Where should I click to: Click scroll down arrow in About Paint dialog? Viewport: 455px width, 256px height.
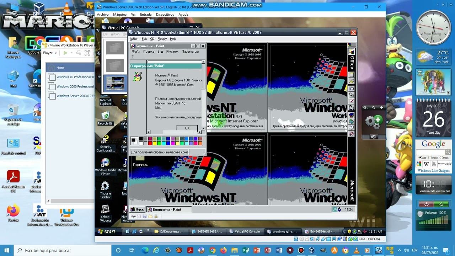[x=203, y=128]
